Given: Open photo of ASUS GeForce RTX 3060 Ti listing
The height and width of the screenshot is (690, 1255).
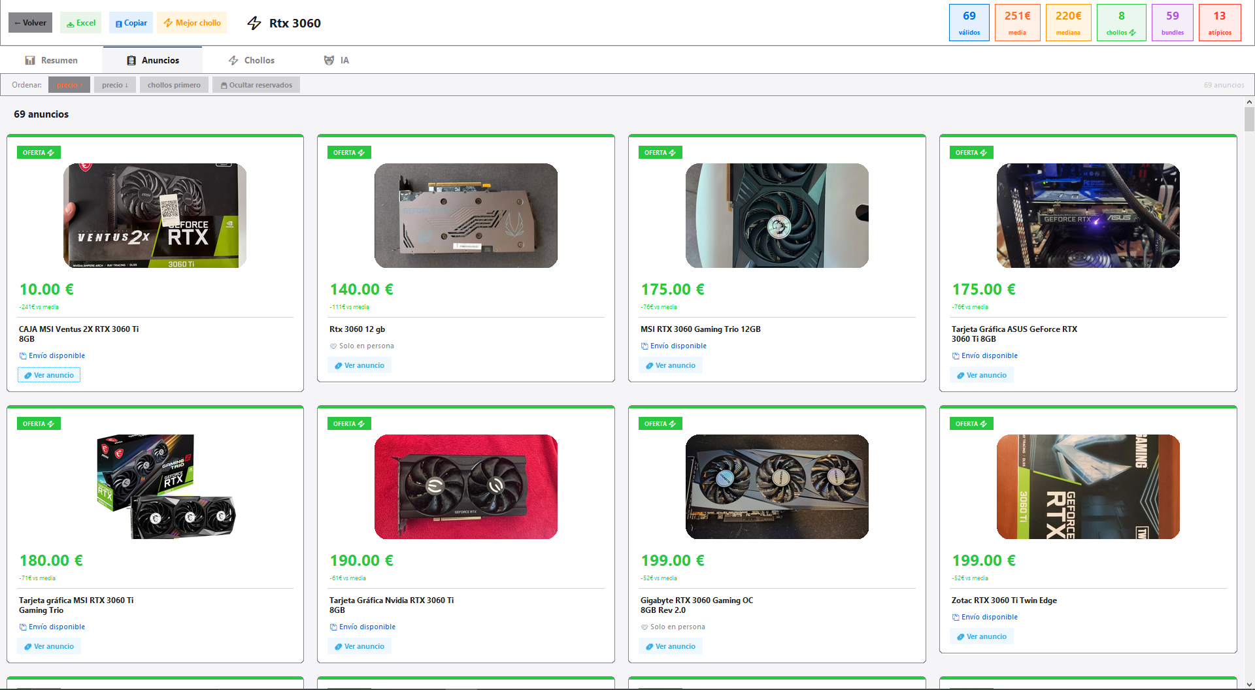Looking at the screenshot, I should 1088,216.
